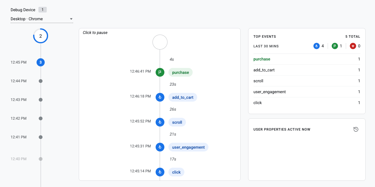
Task: Select the 12:40 PM timeline dot
Action: pos(41,159)
